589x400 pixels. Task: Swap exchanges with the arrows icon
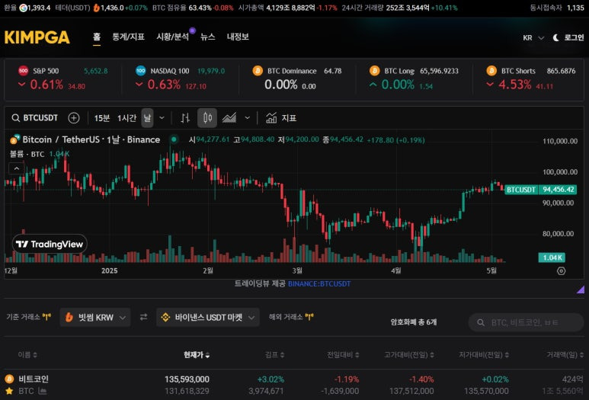(143, 318)
